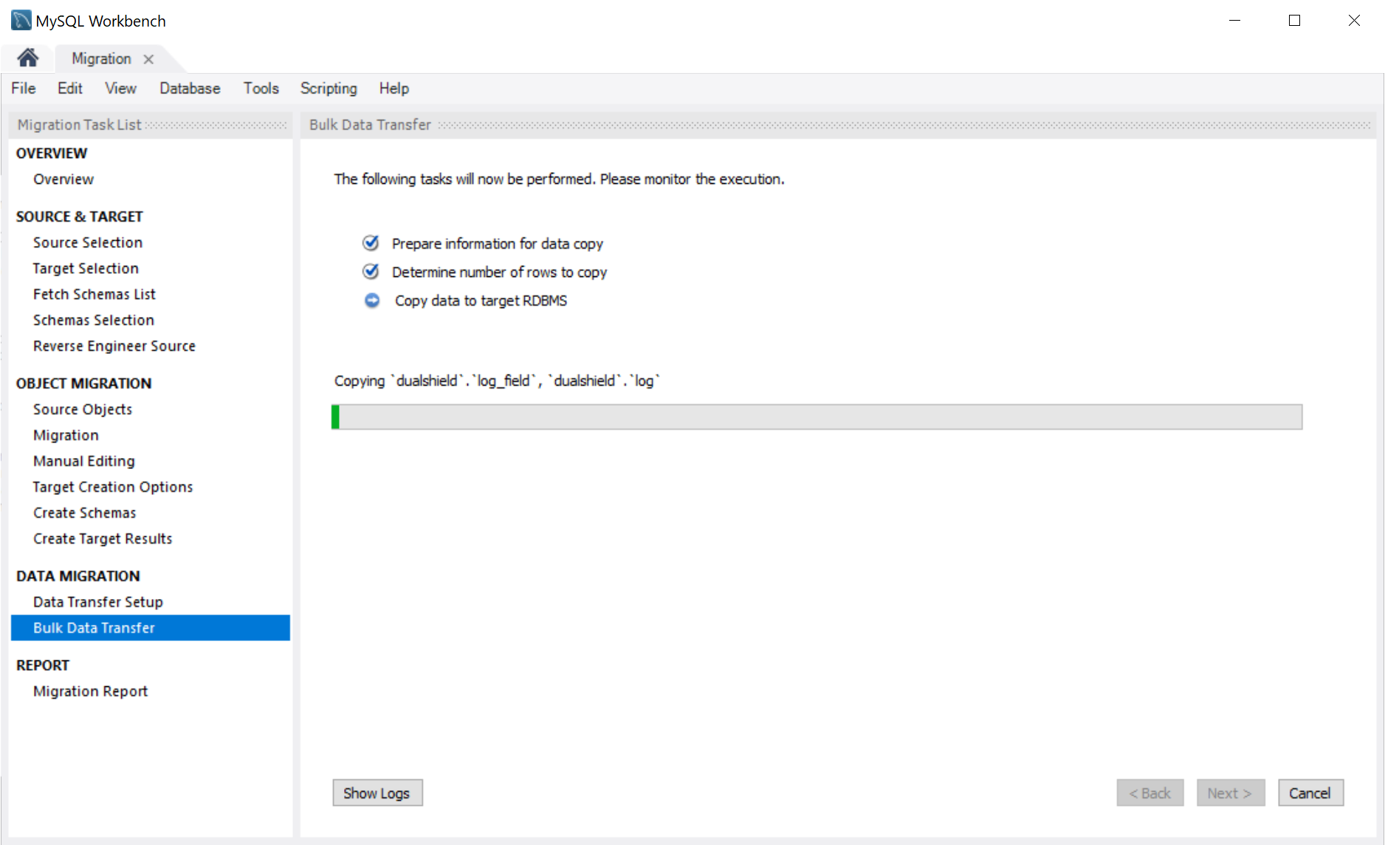Screen dimensions: 1385x845
Task: Click the MySQL Workbench dolphin logo icon
Action: click(21, 20)
